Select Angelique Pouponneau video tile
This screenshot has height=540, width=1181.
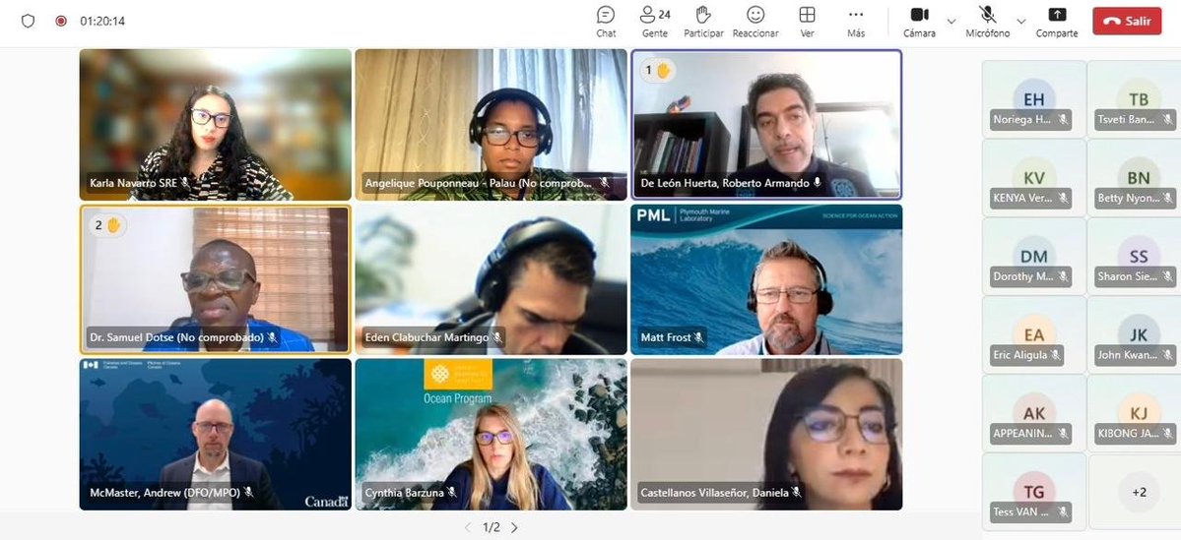pos(492,125)
